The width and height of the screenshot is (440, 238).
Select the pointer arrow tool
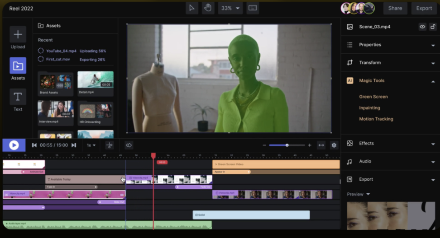tap(192, 8)
